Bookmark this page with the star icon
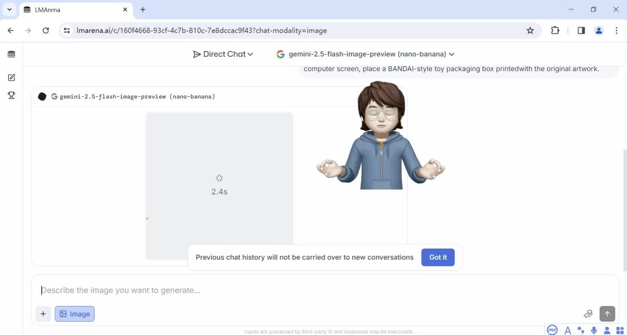This screenshot has height=335, width=627. coord(530,31)
